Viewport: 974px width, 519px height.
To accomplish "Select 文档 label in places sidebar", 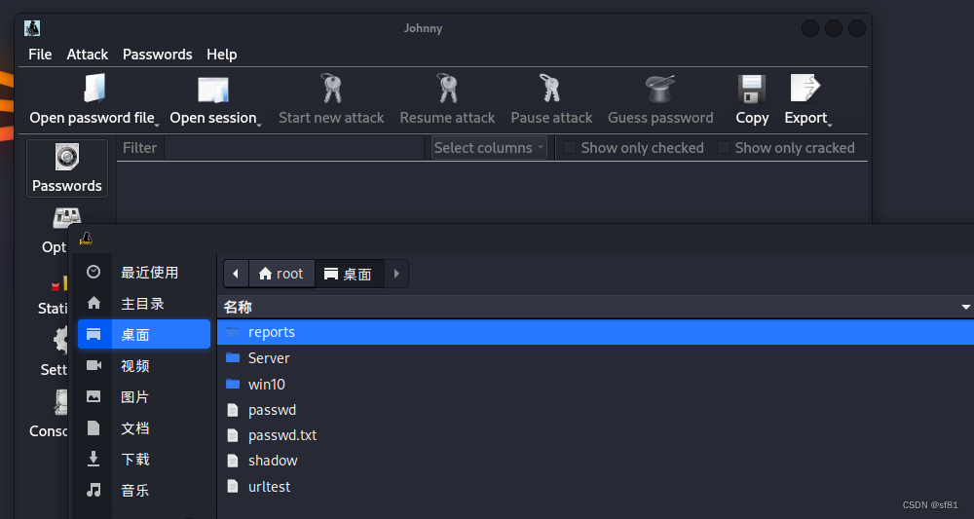I will click(x=135, y=427).
